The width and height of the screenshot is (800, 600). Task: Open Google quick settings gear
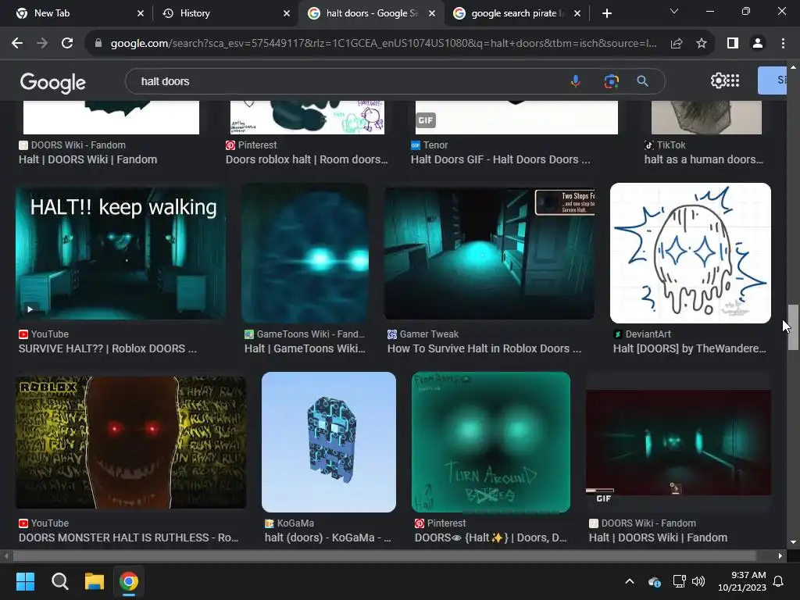718,80
